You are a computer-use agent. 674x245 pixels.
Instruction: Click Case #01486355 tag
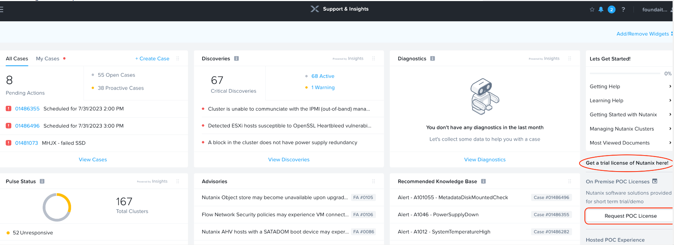pos(551,214)
